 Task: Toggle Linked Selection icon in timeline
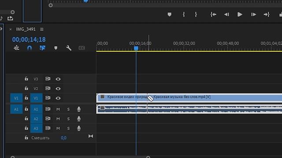[x=42, y=48]
